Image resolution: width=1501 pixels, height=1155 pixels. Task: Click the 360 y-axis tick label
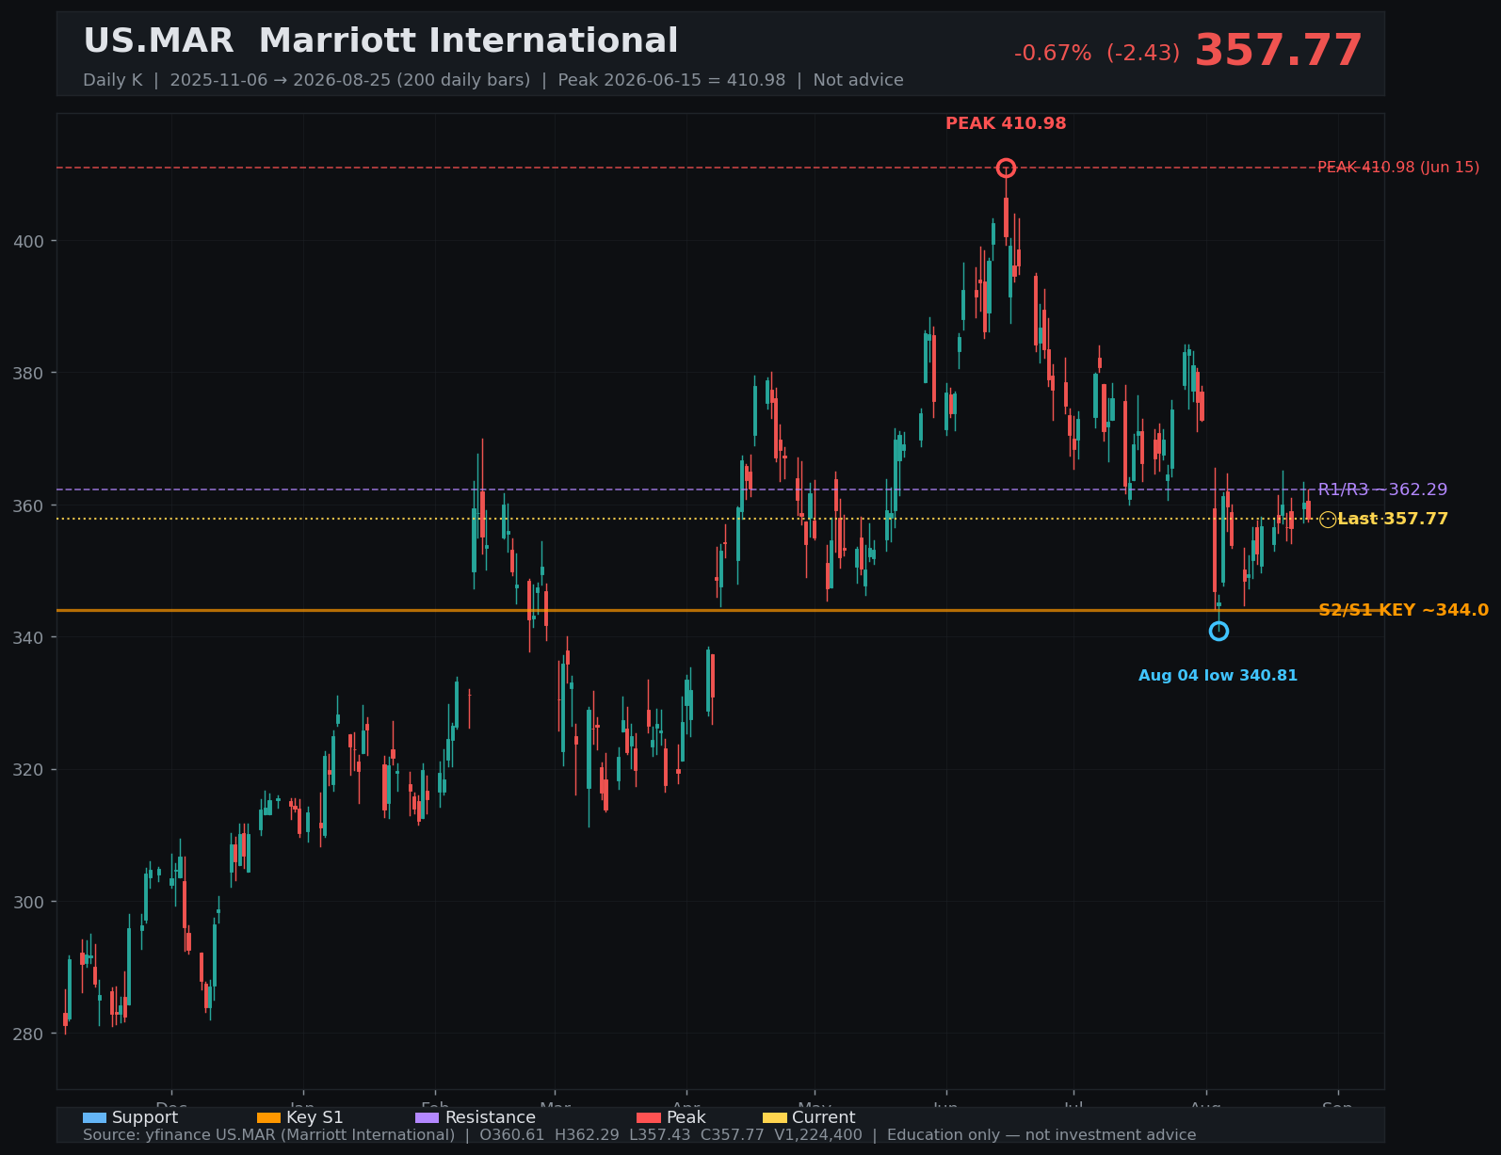(28, 505)
